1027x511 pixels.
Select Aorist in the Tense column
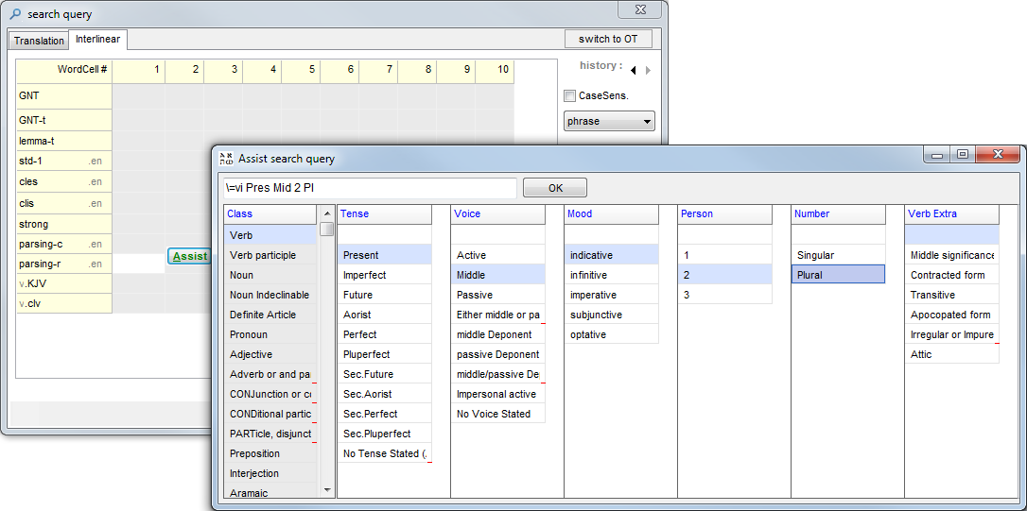(x=357, y=315)
